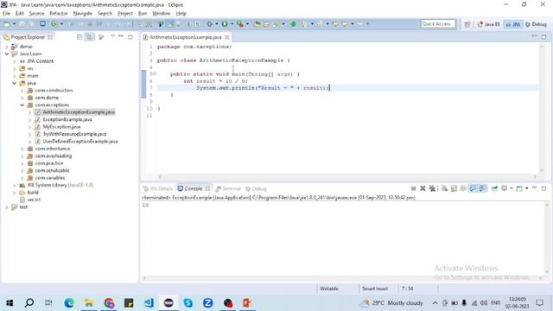The height and width of the screenshot is (311, 553).
Task: Open the Refactor menu
Action: (59, 14)
